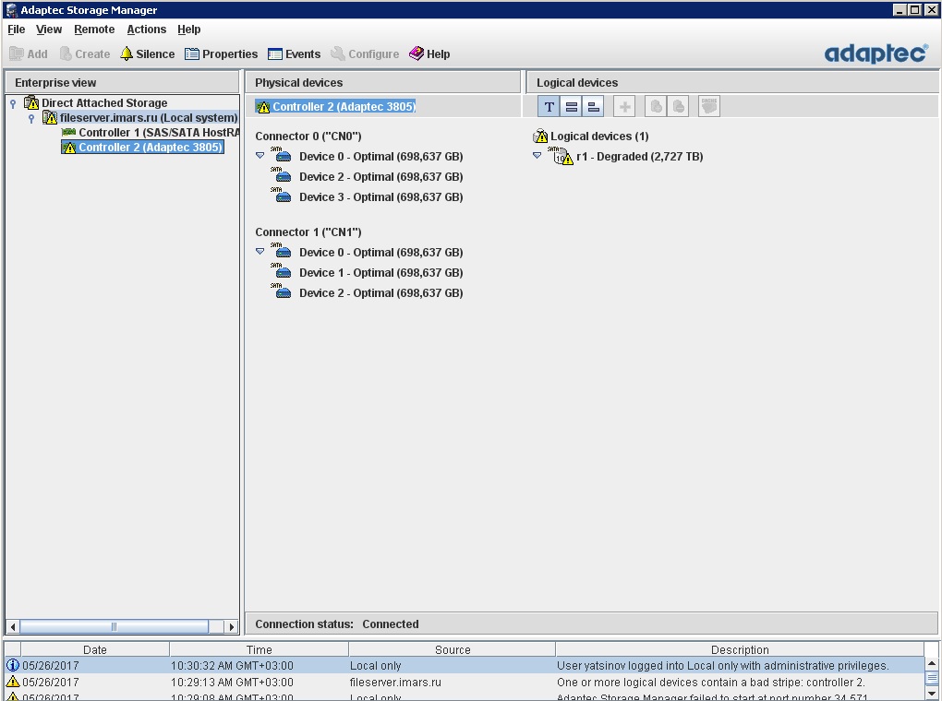Collapse the Direct Attached Storage tree node

click(x=13, y=103)
